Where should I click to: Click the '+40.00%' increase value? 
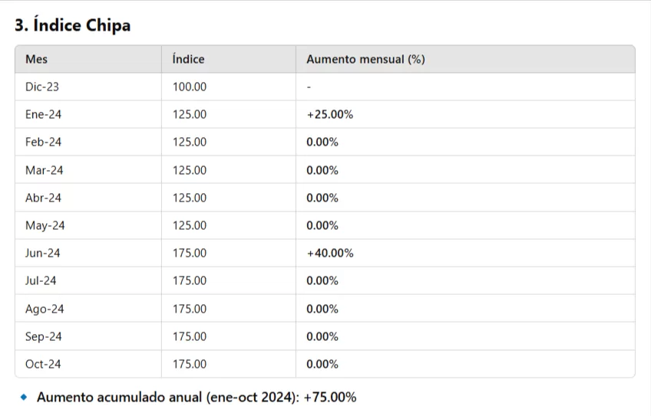[329, 253]
